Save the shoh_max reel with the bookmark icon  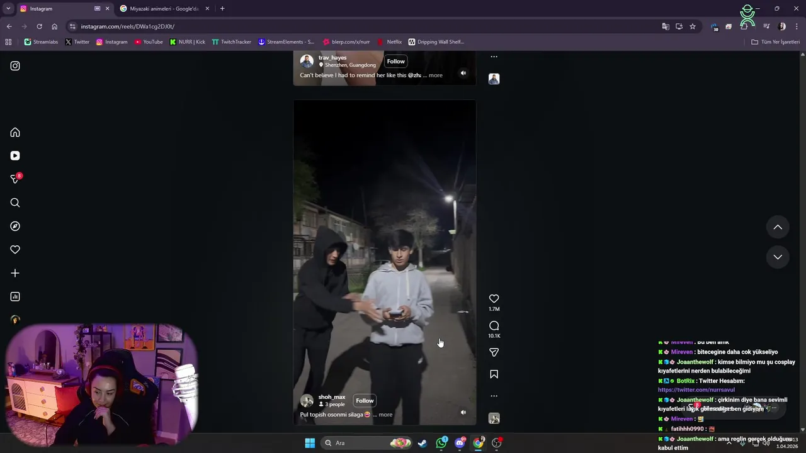point(494,374)
